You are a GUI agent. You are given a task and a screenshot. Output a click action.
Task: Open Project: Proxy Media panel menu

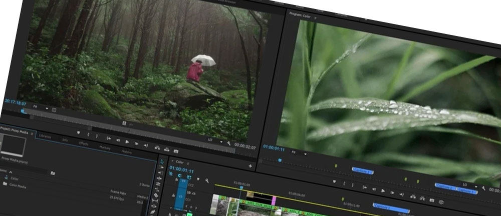click(32, 134)
